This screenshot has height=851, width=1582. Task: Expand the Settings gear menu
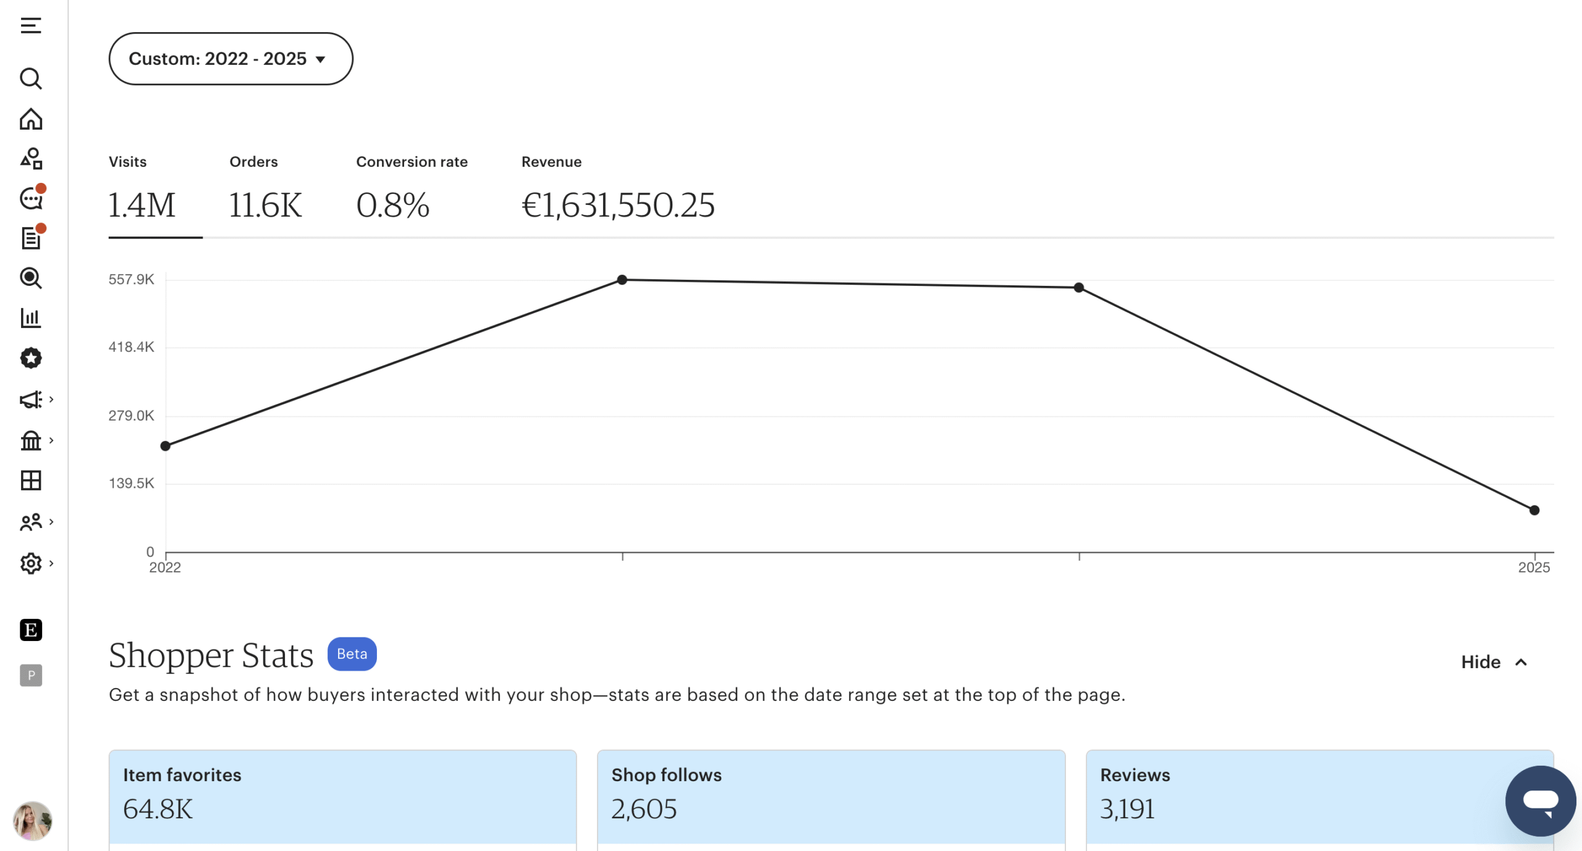pos(35,563)
